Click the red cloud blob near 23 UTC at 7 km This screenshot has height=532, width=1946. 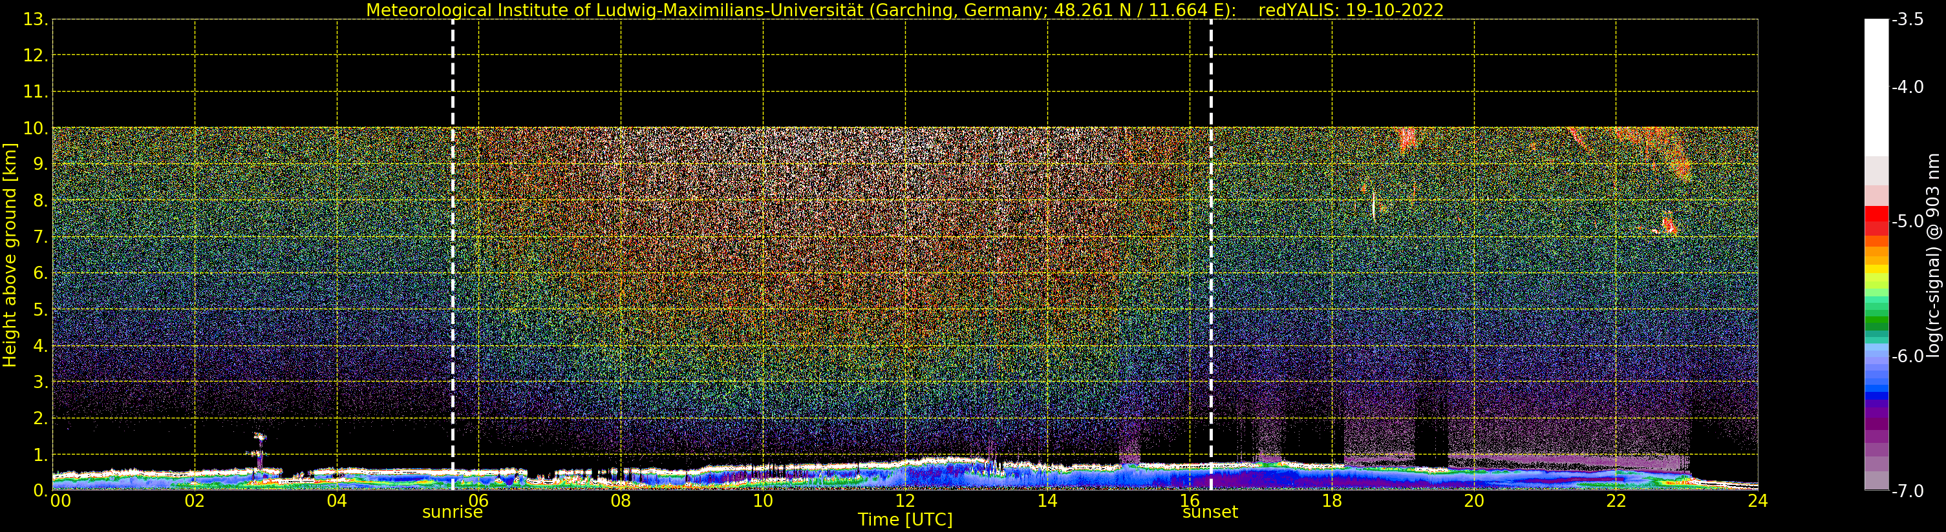pyautogui.click(x=1669, y=227)
